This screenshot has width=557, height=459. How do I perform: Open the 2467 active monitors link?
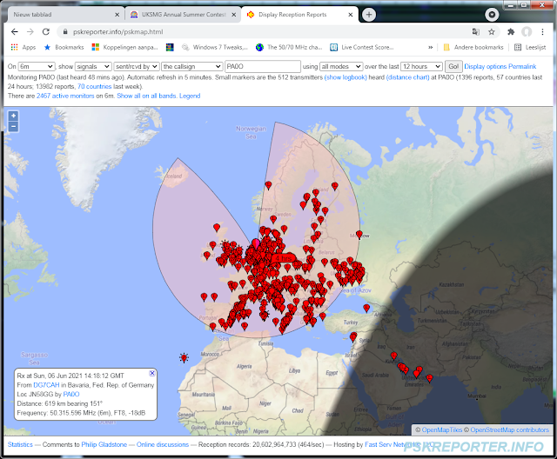click(x=65, y=96)
